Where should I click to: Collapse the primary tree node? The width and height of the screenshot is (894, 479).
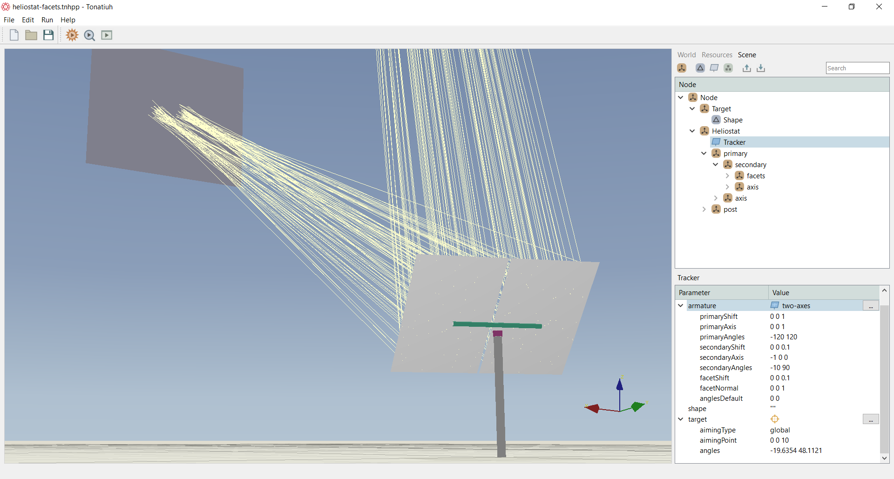704,153
